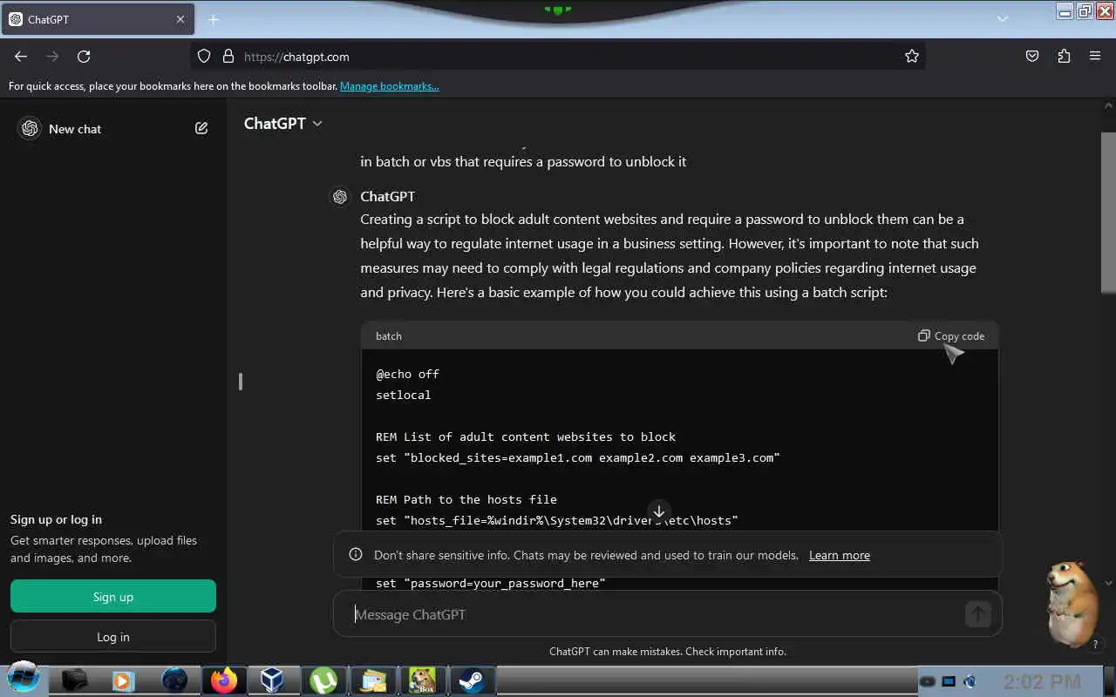
Task: Click the 2:02 PM taskbar clock
Action: click(x=1042, y=681)
